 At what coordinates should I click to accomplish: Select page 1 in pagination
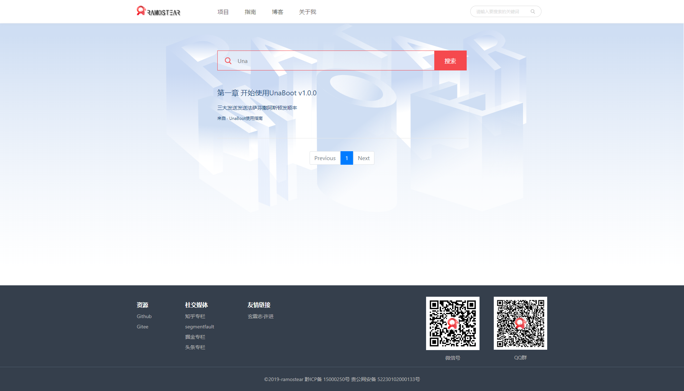coord(347,158)
